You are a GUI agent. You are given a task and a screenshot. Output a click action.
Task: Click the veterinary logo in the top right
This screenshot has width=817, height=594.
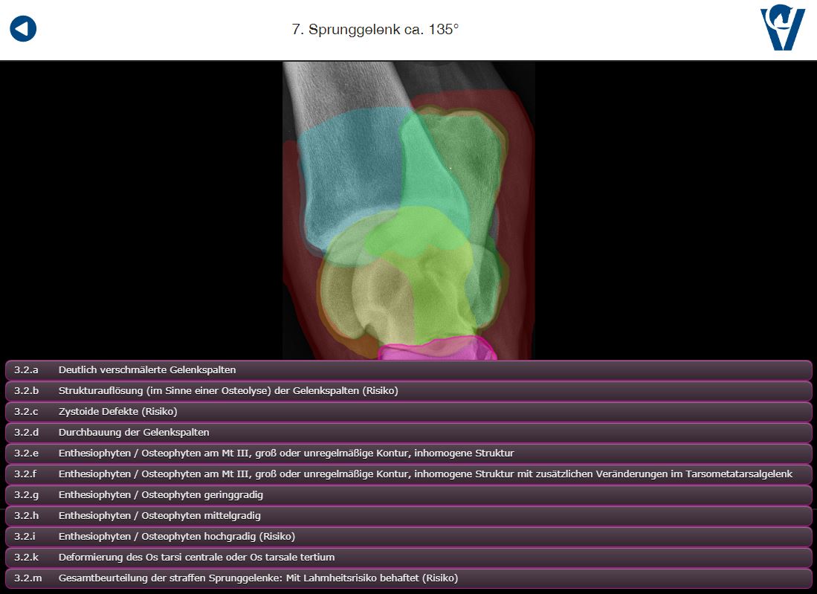click(x=782, y=29)
